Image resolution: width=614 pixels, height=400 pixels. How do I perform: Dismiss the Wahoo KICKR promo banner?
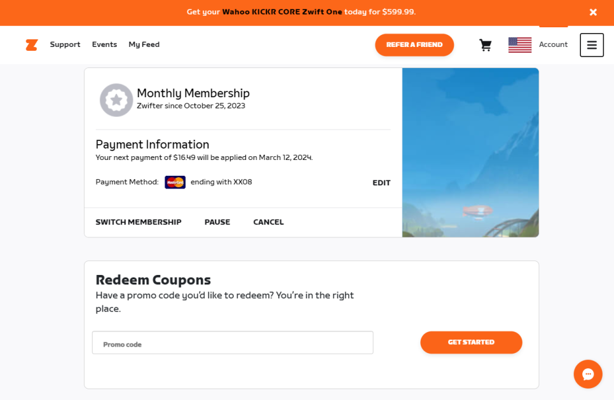593,12
